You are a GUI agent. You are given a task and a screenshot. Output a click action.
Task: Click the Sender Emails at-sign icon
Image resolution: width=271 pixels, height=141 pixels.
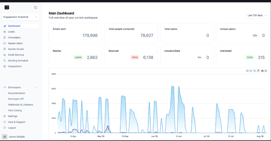(5, 49)
